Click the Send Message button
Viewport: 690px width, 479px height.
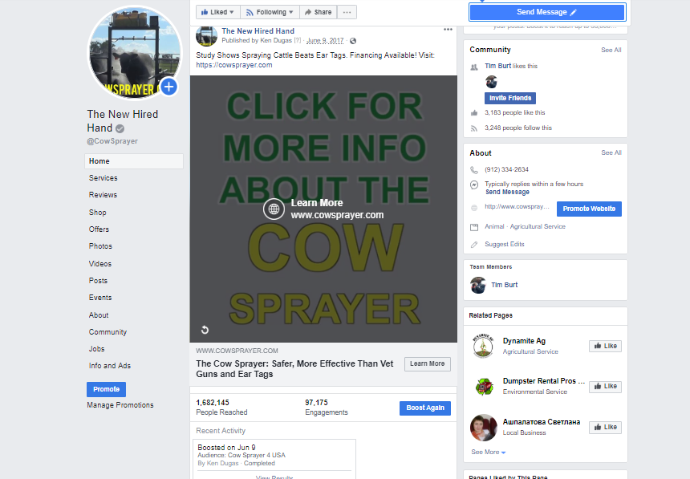click(547, 12)
